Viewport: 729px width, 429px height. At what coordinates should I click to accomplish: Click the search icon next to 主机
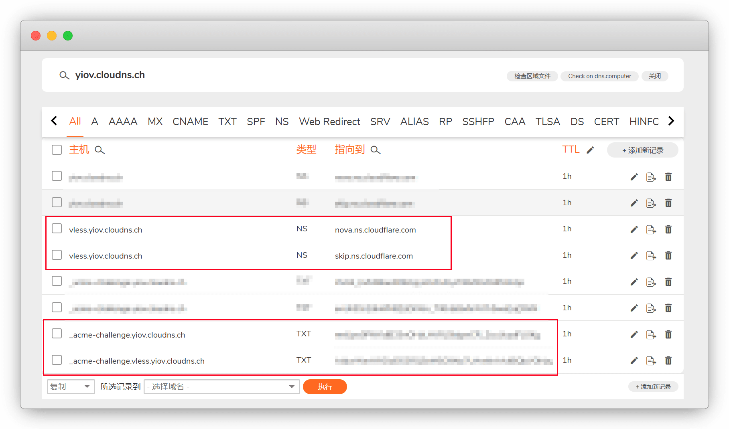(x=100, y=150)
